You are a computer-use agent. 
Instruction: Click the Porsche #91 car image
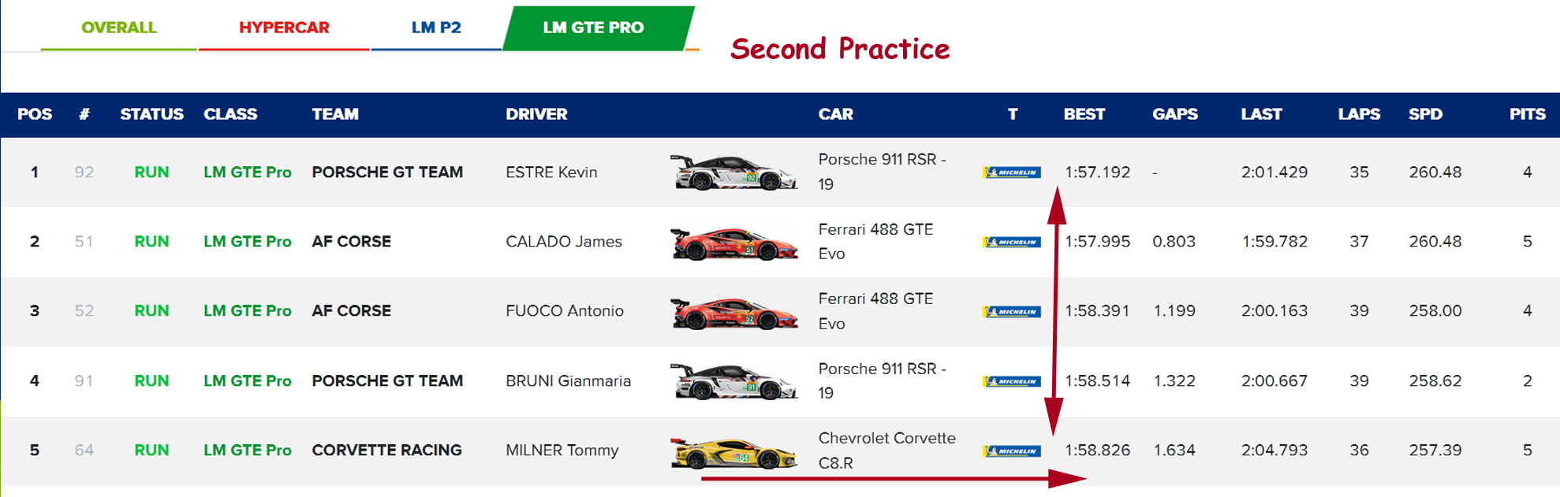(x=733, y=381)
